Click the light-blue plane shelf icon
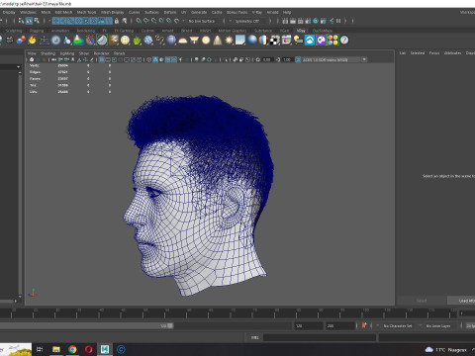Viewport: 475px width, 356px height. (x=240, y=41)
